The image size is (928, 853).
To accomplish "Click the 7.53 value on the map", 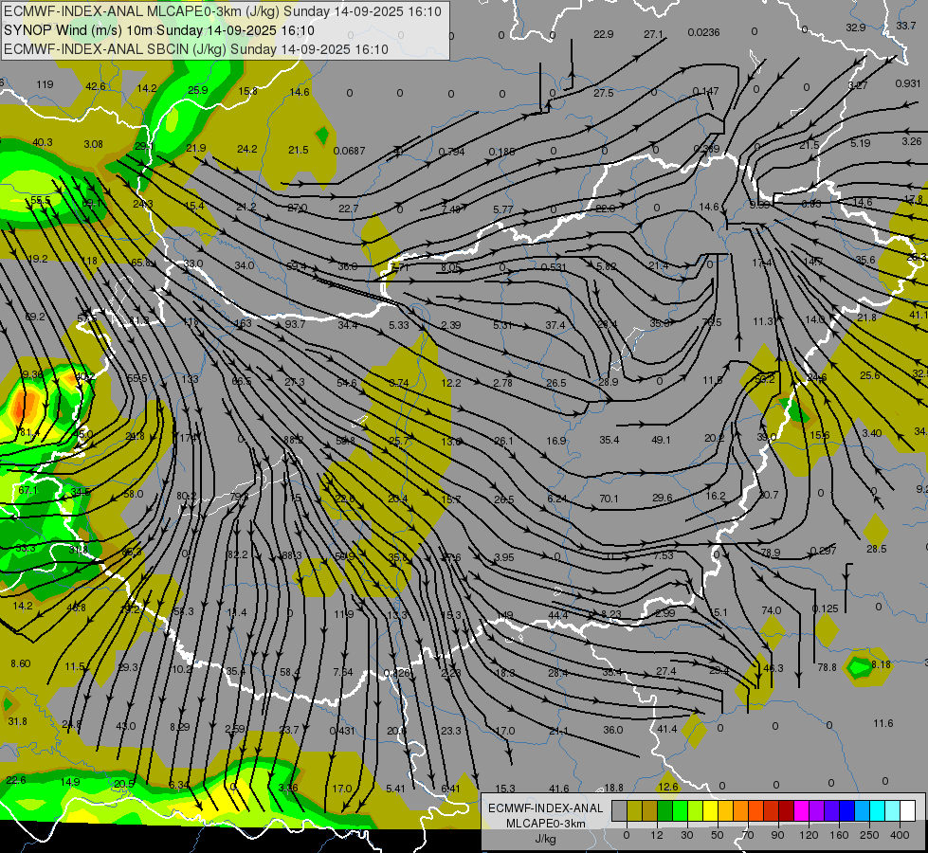I will [664, 555].
